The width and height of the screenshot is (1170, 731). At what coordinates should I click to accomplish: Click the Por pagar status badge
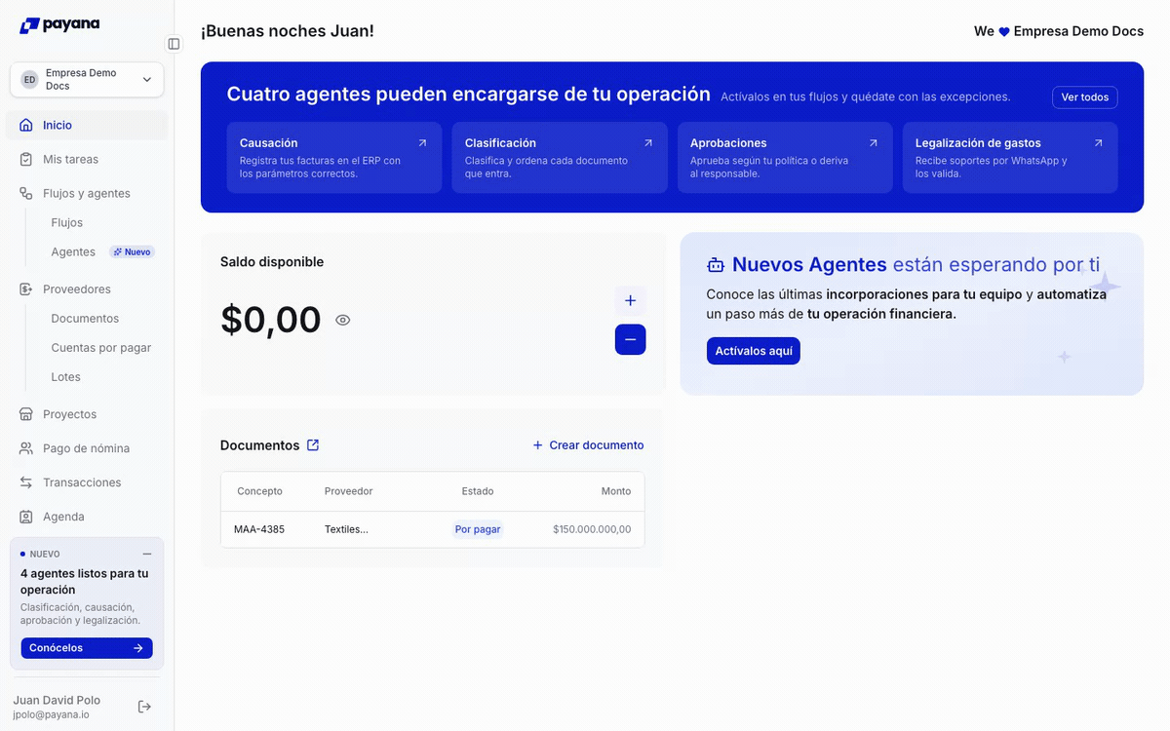pyautogui.click(x=478, y=529)
